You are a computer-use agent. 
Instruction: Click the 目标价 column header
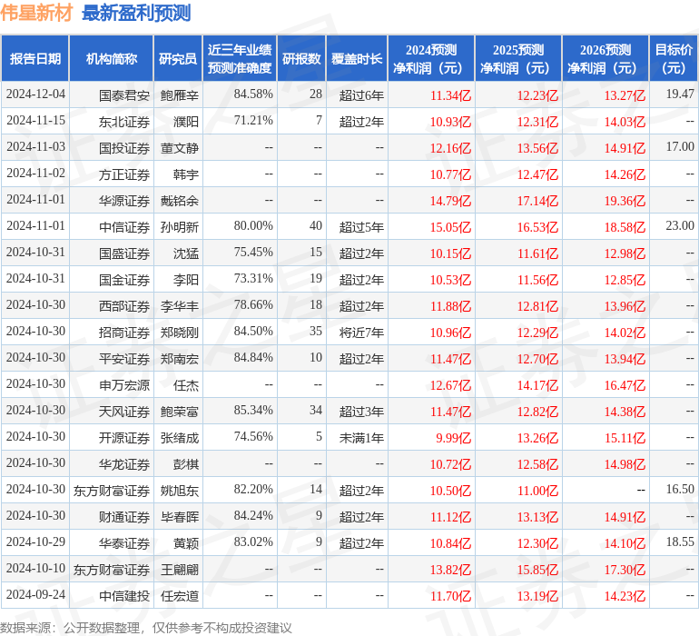[x=674, y=58]
